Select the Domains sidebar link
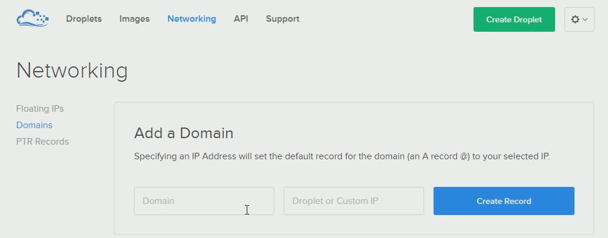 [x=35, y=125]
